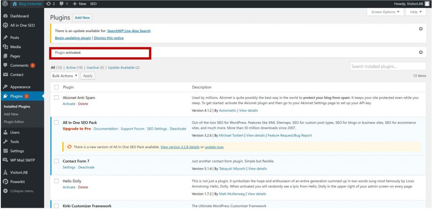Image resolution: width=432 pixels, height=209 pixels.
Task: Open Installed Plugins submenu item
Action: 17,106
